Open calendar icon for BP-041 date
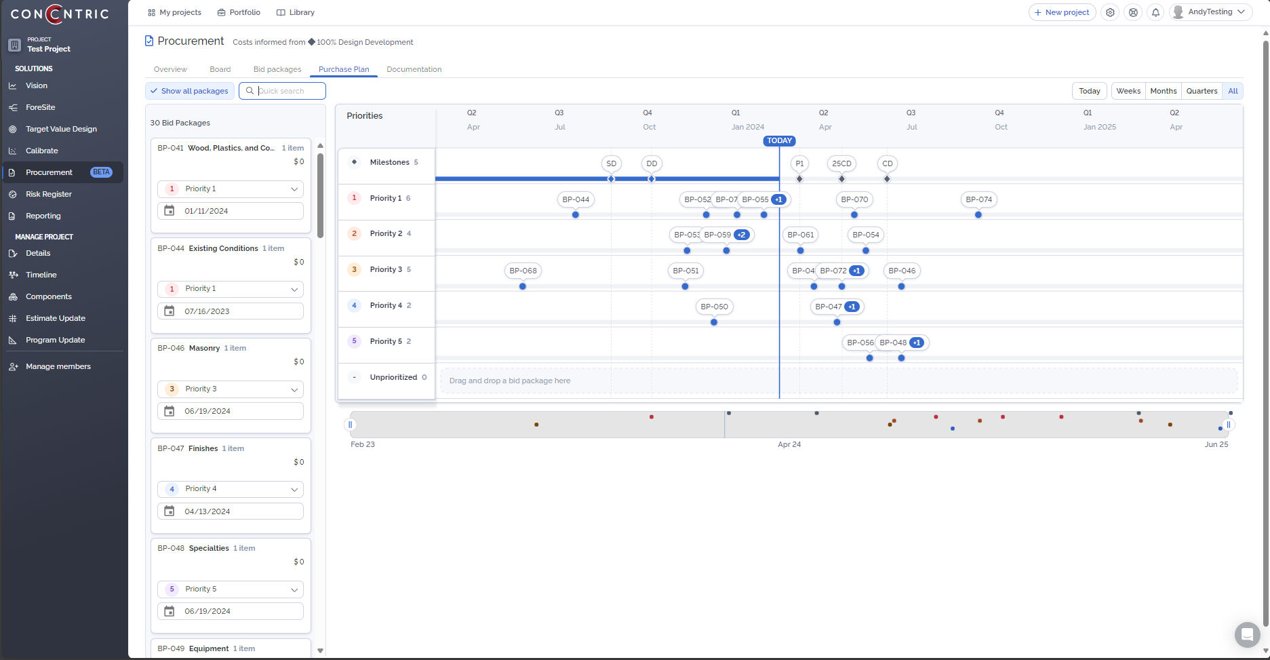 170,211
